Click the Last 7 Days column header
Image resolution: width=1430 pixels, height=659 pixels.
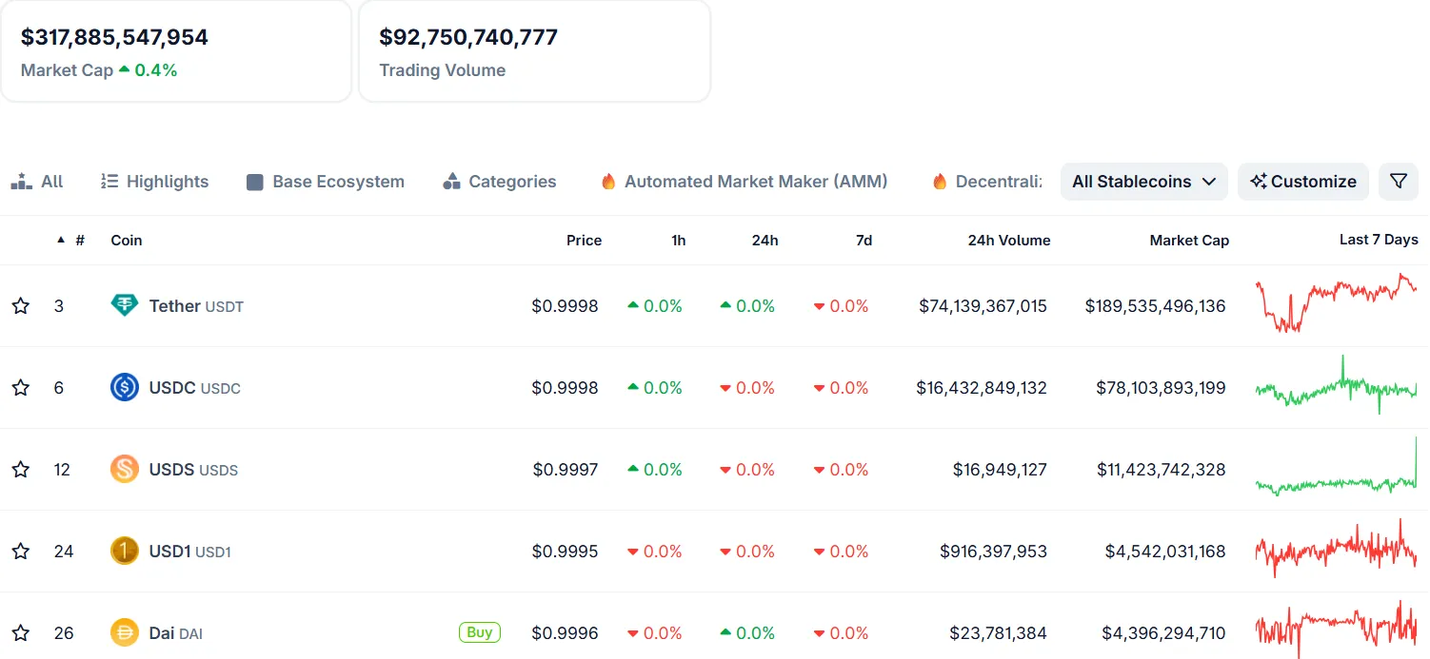(1379, 240)
